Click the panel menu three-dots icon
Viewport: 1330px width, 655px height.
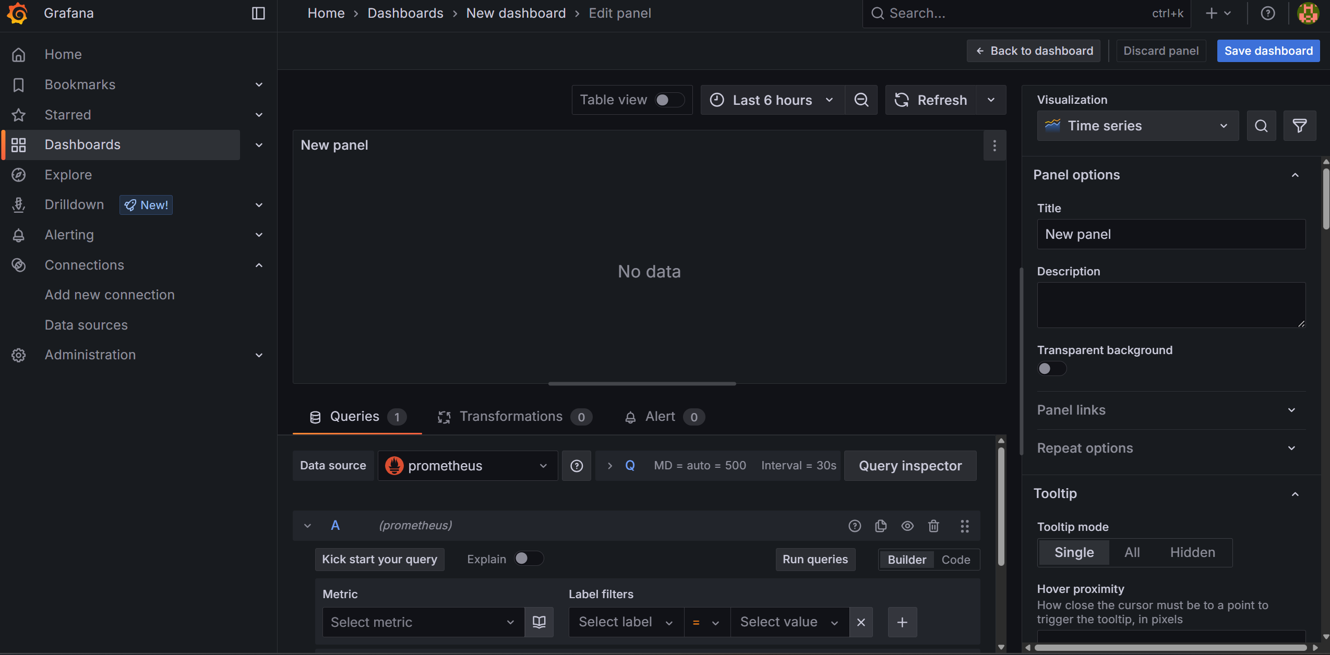[994, 145]
